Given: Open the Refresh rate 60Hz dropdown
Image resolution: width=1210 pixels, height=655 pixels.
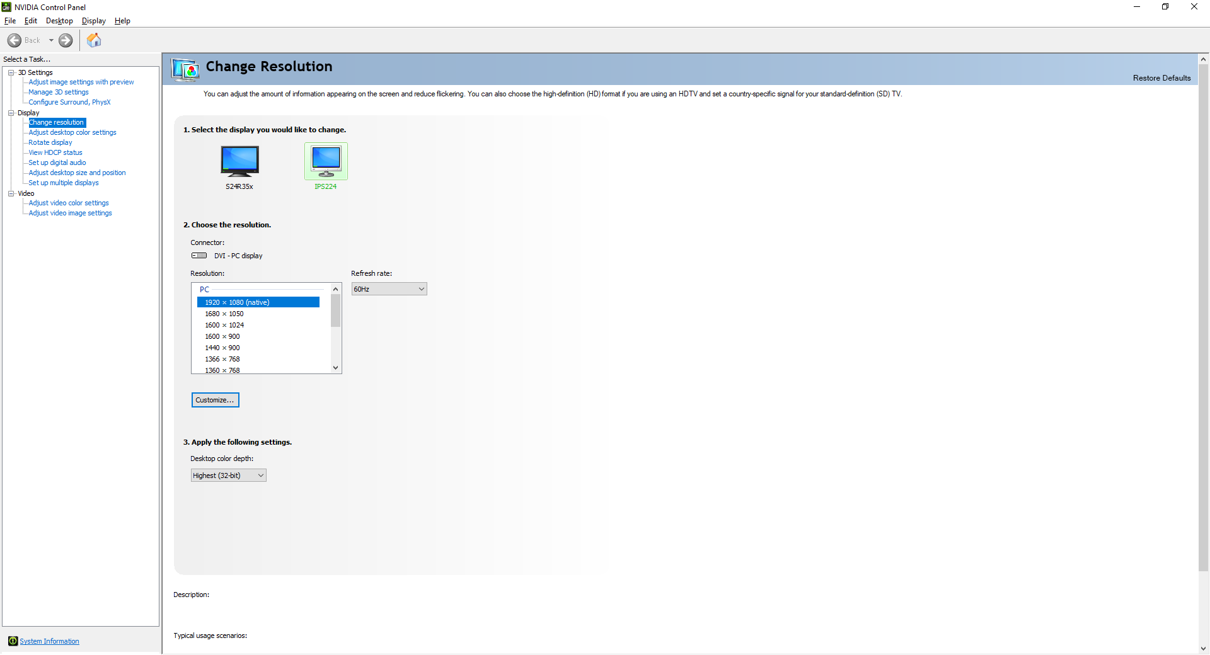Looking at the screenshot, I should click(x=389, y=289).
